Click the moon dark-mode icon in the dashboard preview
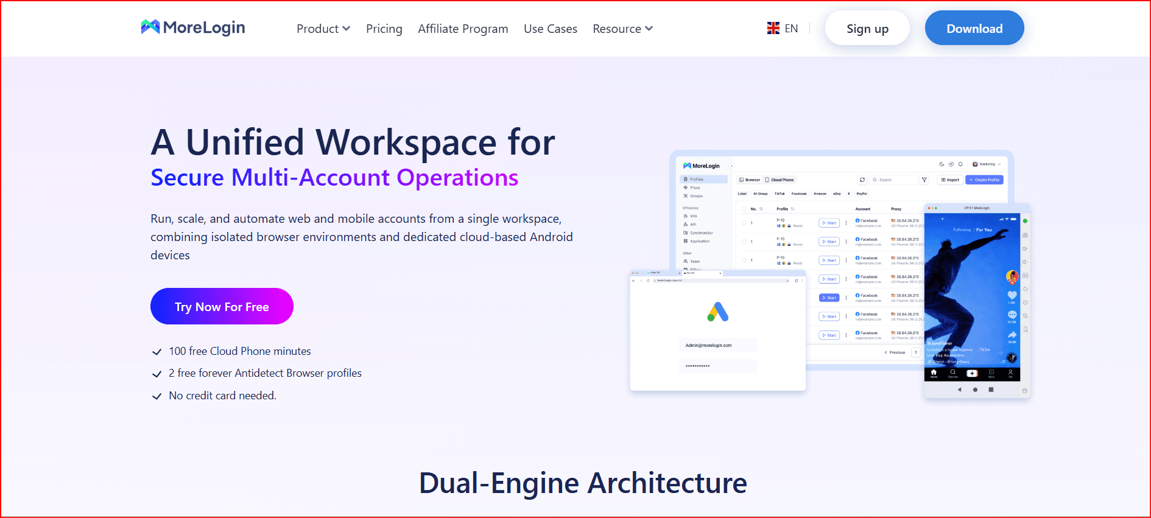The image size is (1151, 518). (x=942, y=164)
